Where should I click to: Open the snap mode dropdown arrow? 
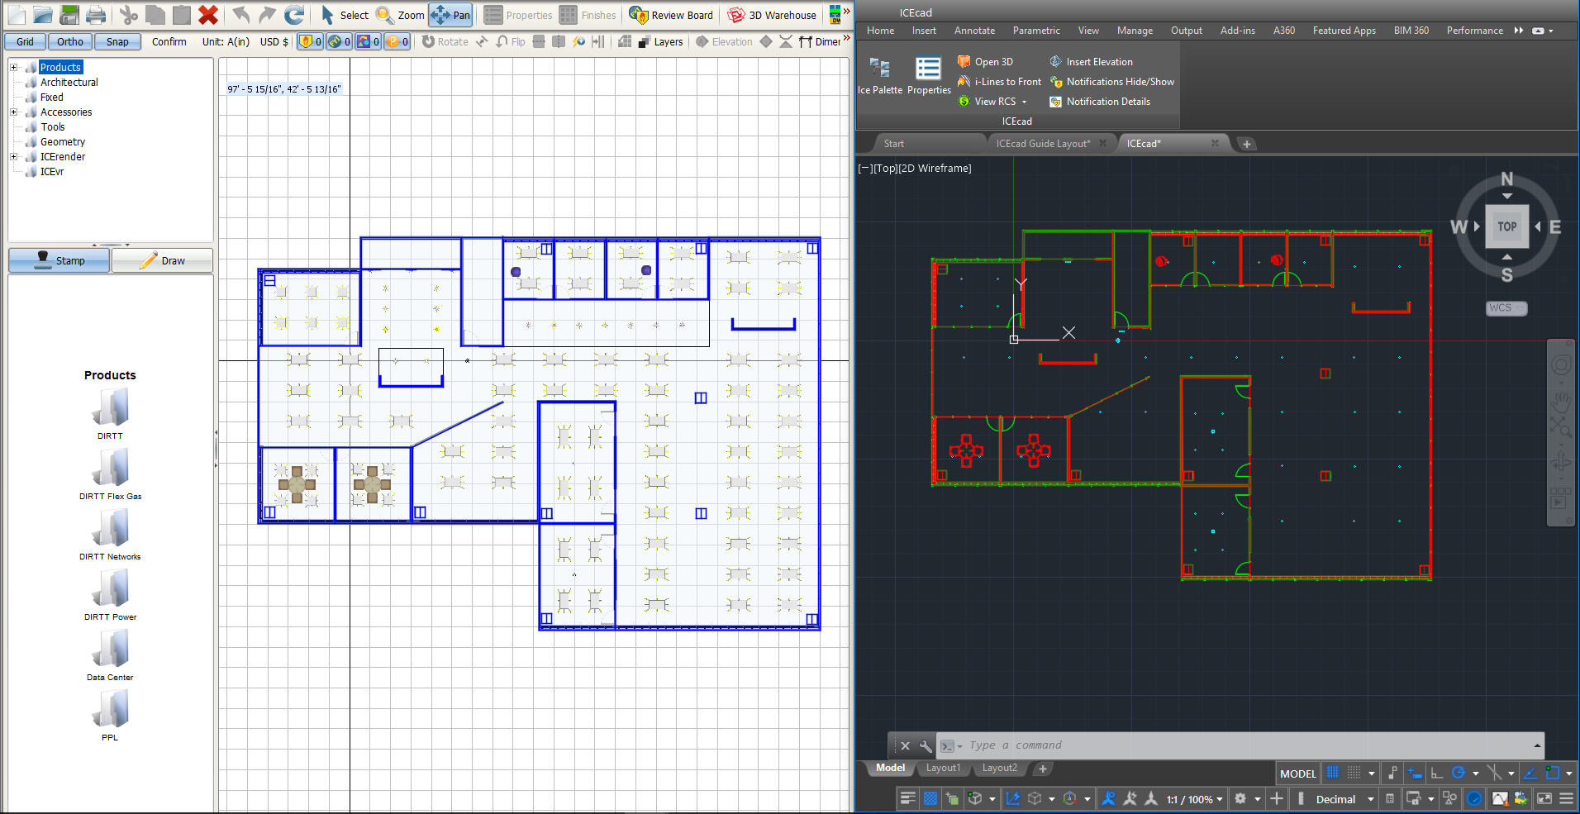[1372, 773]
